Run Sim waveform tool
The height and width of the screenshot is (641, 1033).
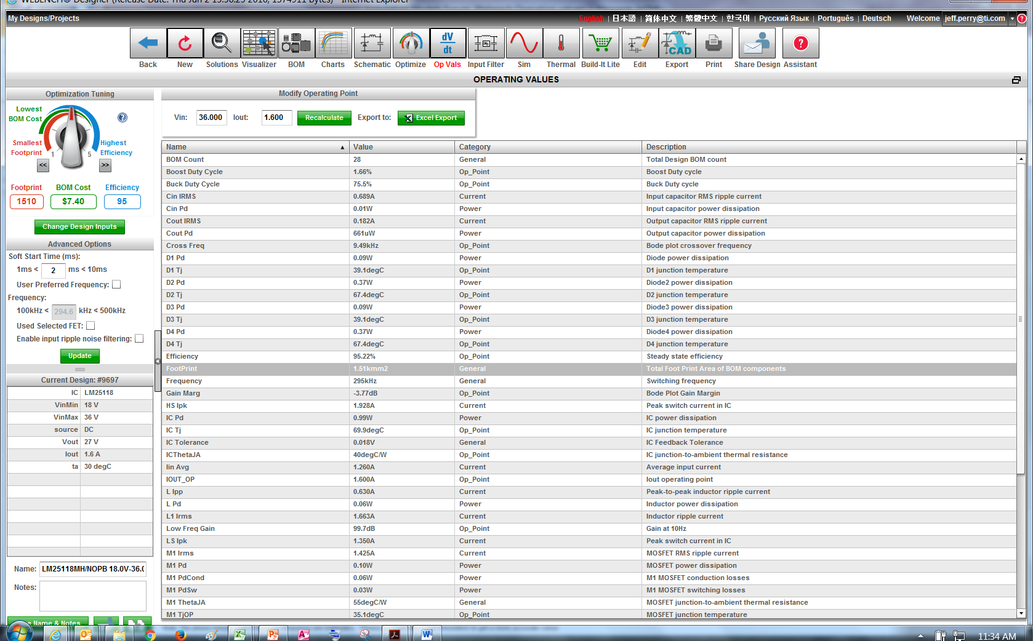click(x=524, y=43)
